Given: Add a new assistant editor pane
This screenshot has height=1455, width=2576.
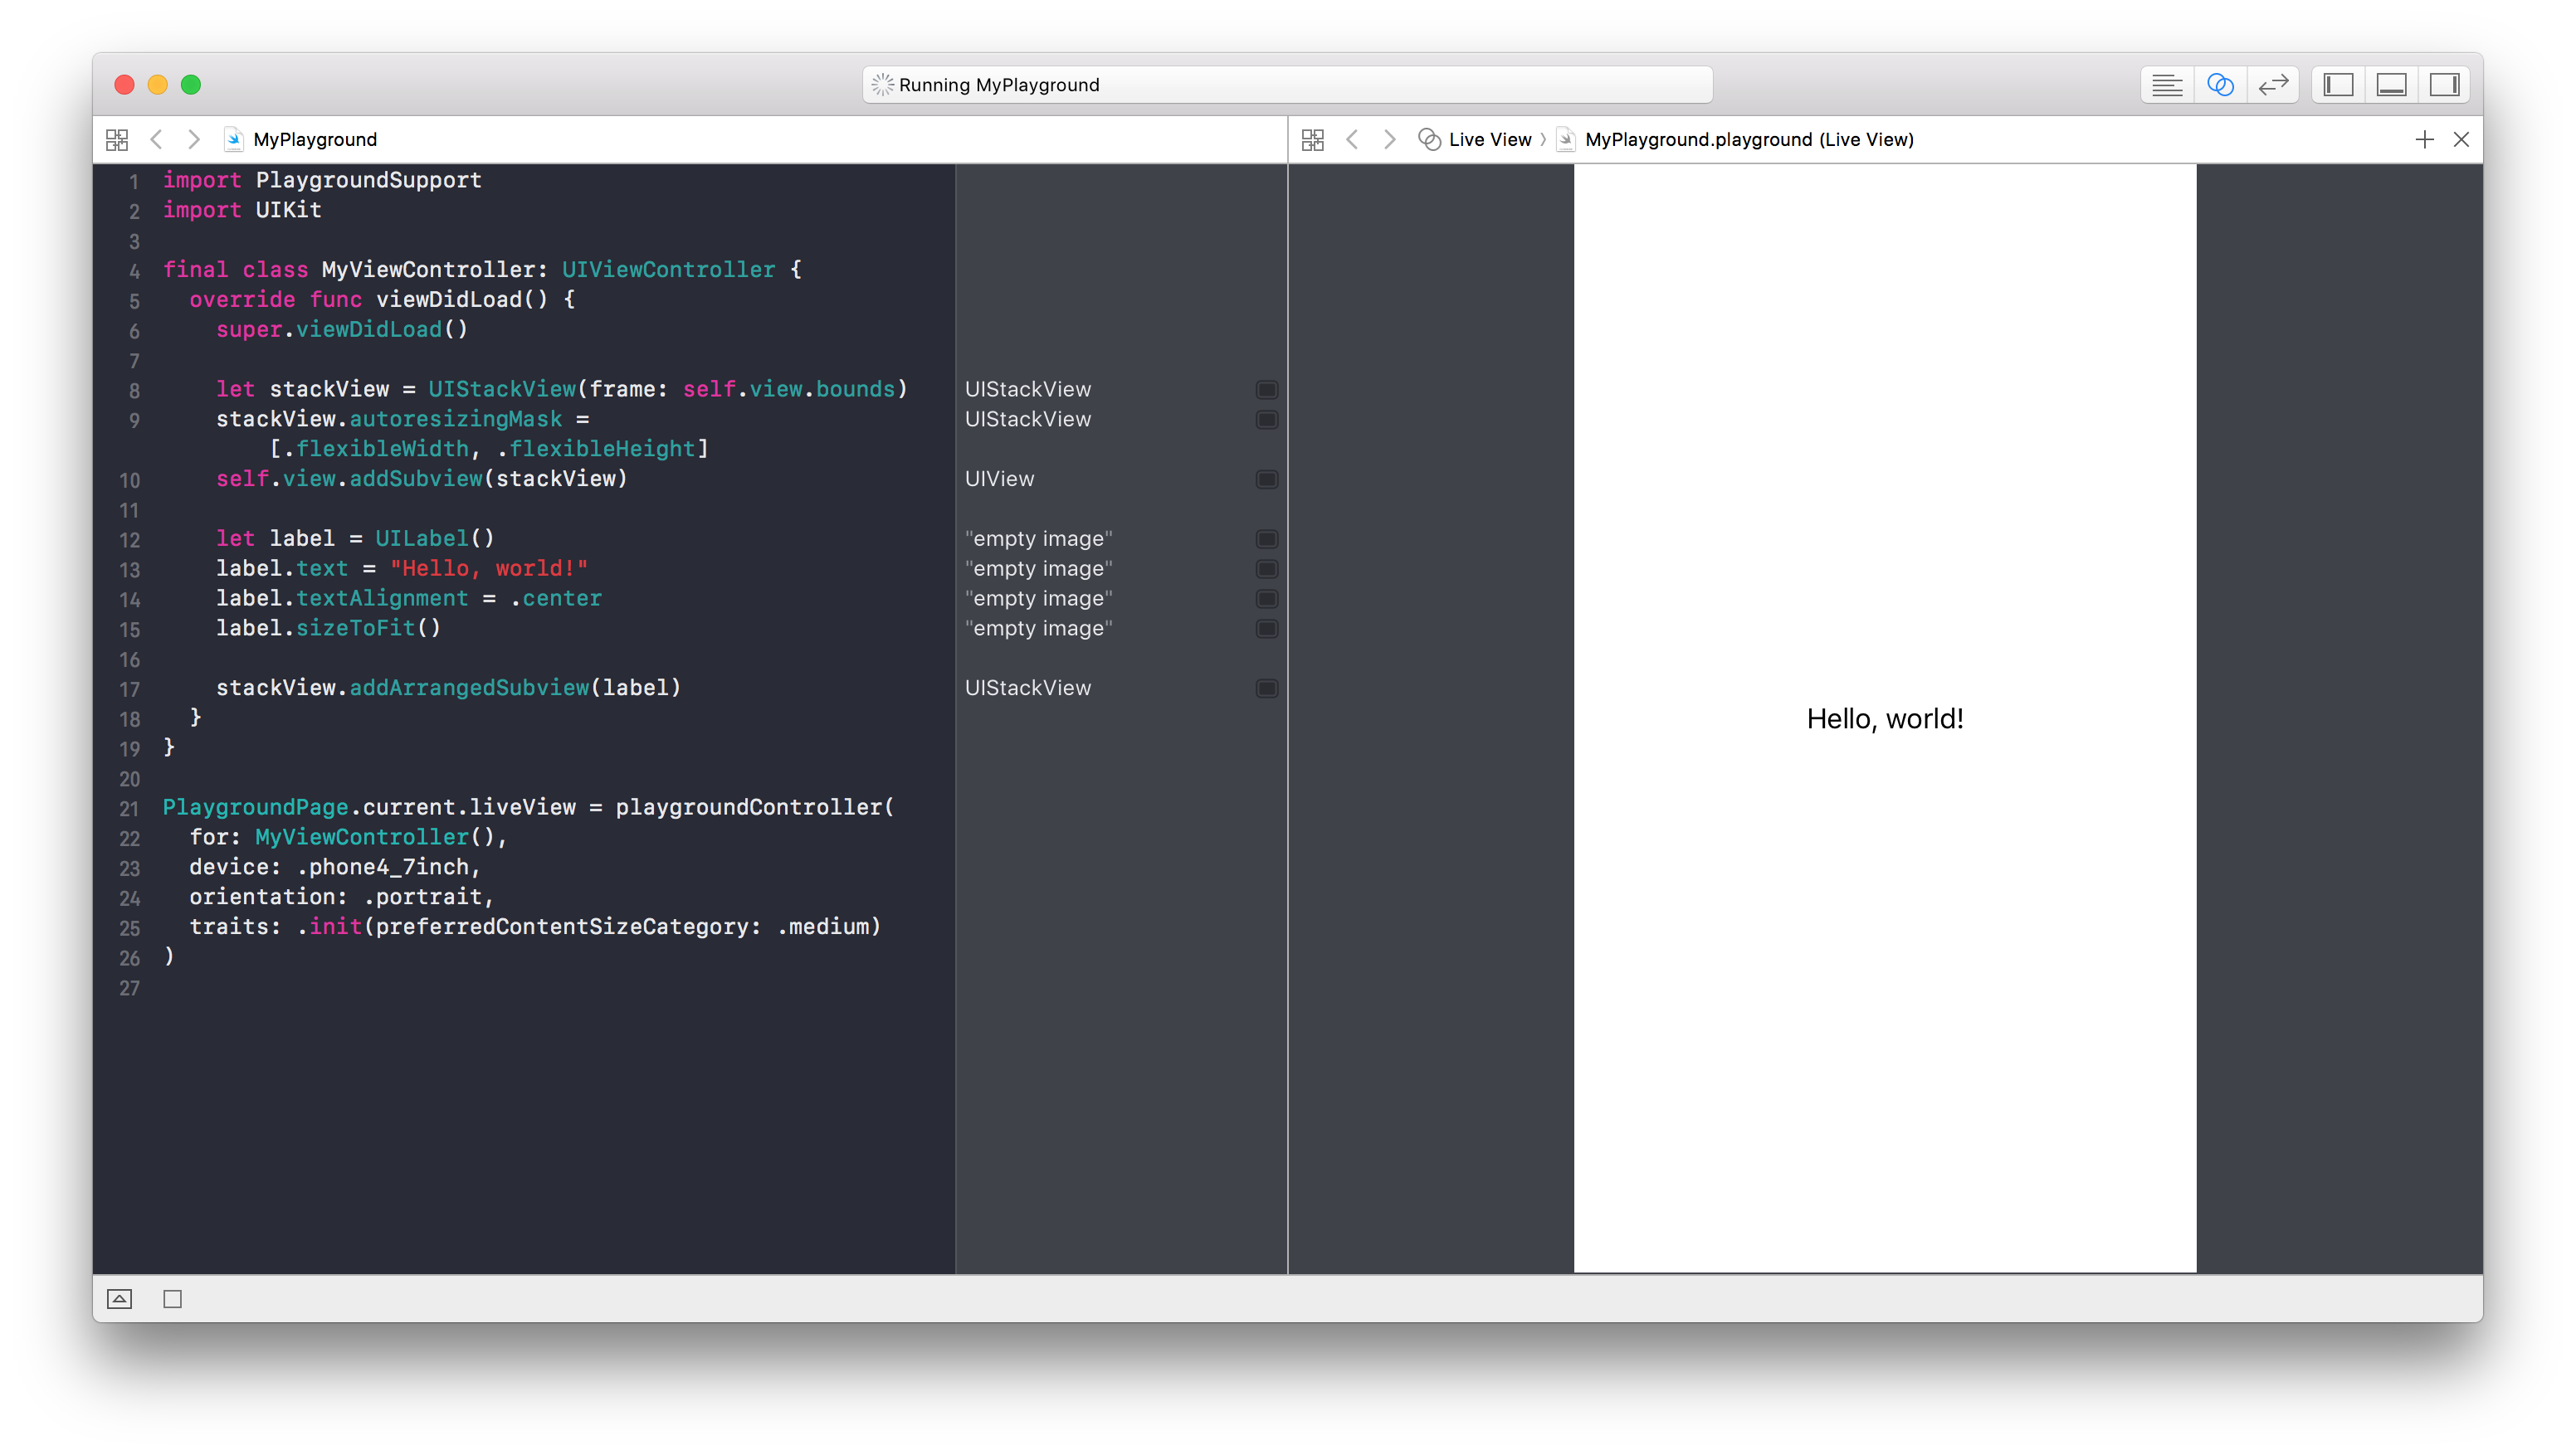Looking at the screenshot, I should click(2424, 140).
